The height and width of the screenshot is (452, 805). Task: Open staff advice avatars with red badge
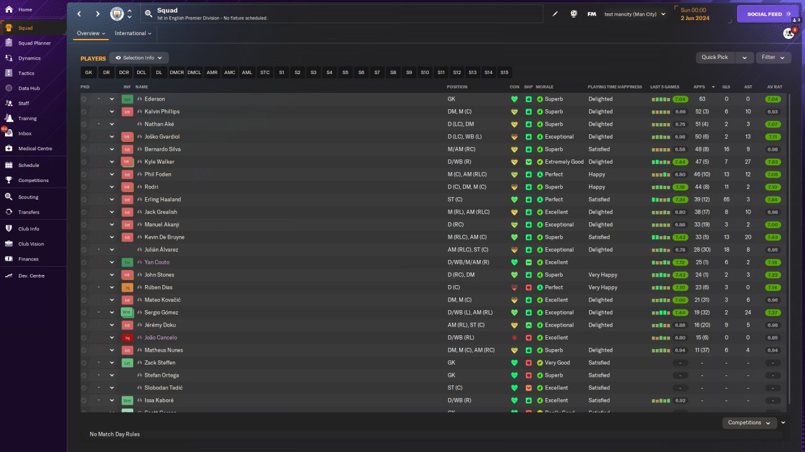[x=789, y=33]
